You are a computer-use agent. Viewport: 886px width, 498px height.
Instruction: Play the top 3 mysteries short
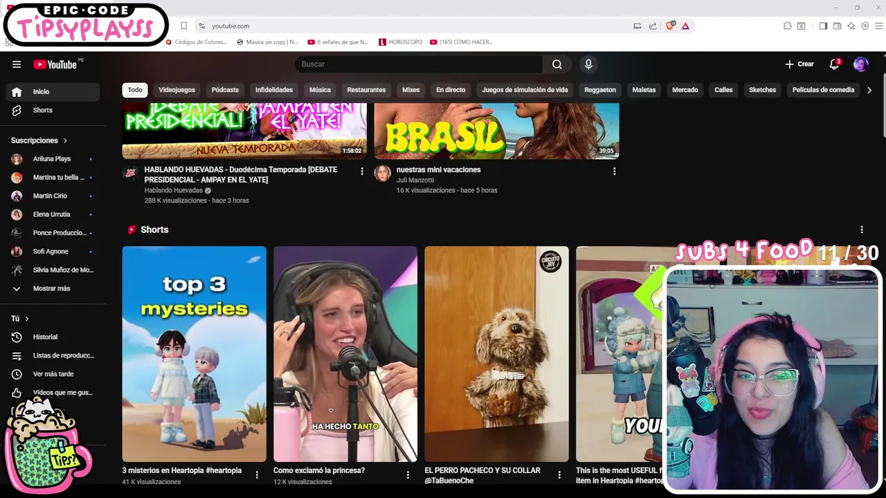(194, 353)
